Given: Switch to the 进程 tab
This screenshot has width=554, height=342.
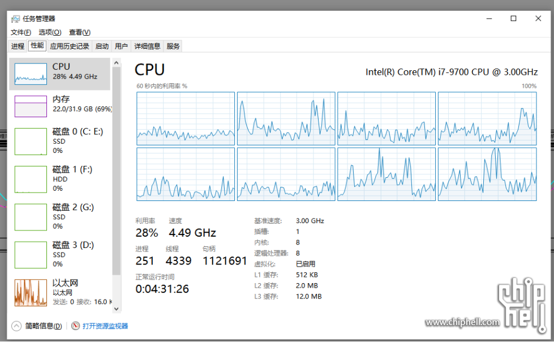Looking at the screenshot, I should click(x=18, y=46).
